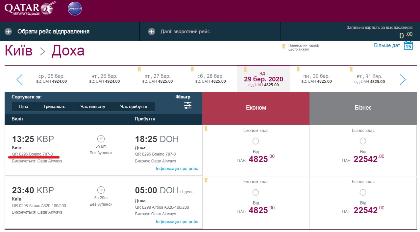Select Economy fare for 13:25 flight

coord(256,141)
